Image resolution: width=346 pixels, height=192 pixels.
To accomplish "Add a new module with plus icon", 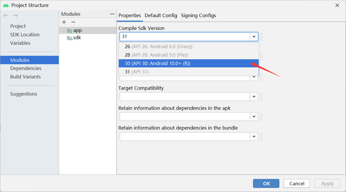I will point(64,22).
